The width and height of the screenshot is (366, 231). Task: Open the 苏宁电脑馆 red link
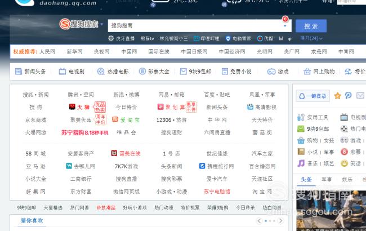click(x=217, y=192)
